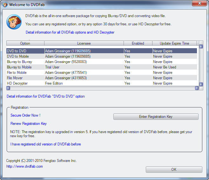Click the Licensee column header
209x180 pixels.
(84, 43)
